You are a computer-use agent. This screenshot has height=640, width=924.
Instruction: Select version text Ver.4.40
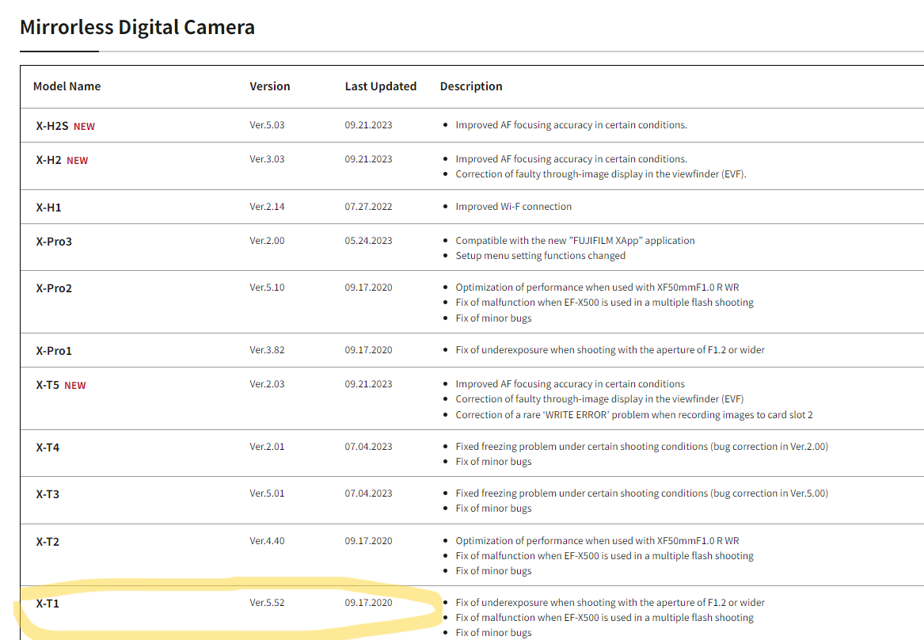pyautogui.click(x=267, y=541)
